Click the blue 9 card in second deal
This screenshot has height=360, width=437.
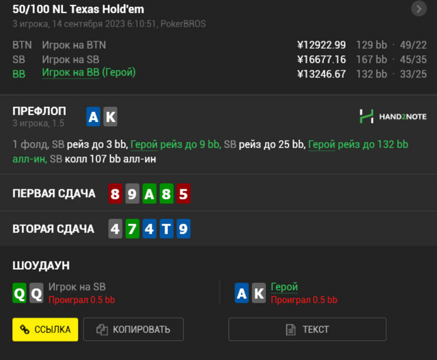pyautogui.click(x=184, y=229)
